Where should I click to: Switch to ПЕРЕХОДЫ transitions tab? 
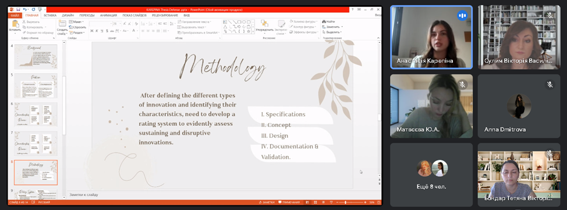[x=87, y=16]
